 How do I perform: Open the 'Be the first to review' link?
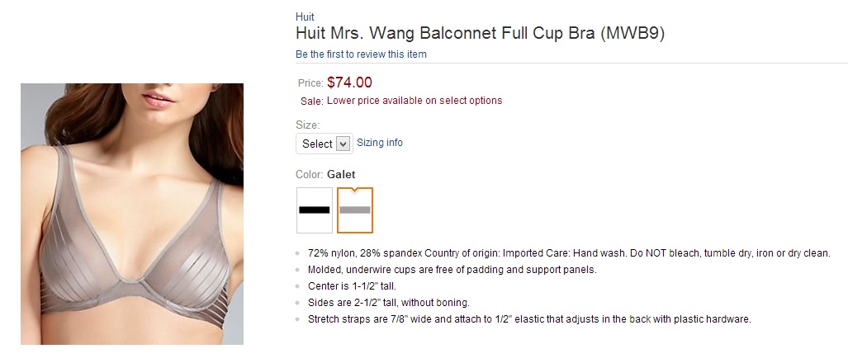click(x=361, y=54)
